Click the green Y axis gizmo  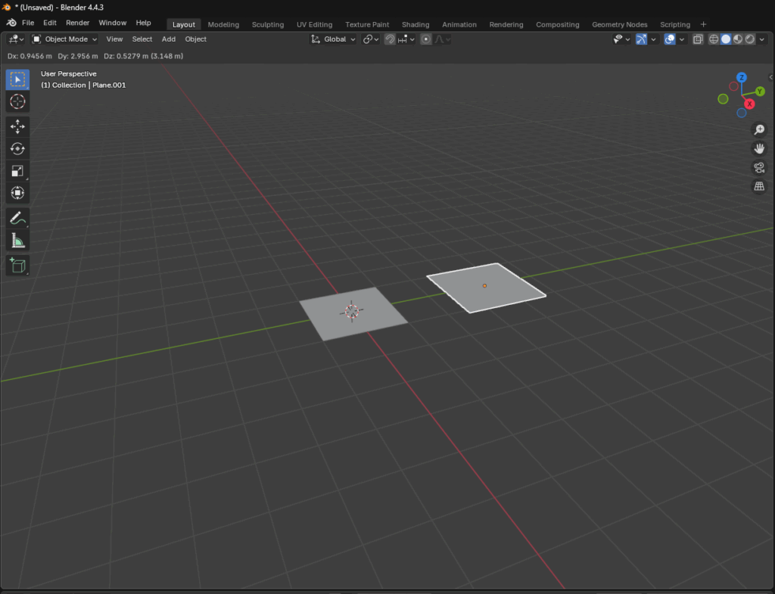click(760, 92)
